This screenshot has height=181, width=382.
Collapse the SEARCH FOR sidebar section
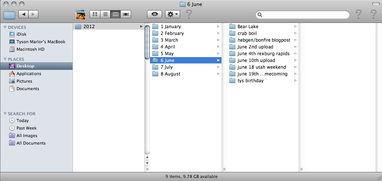tap(5, 114)
